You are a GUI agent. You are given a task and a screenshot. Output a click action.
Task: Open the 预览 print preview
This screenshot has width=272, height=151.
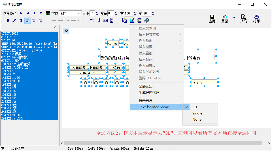pyautogui.click(x=244, y=19)
